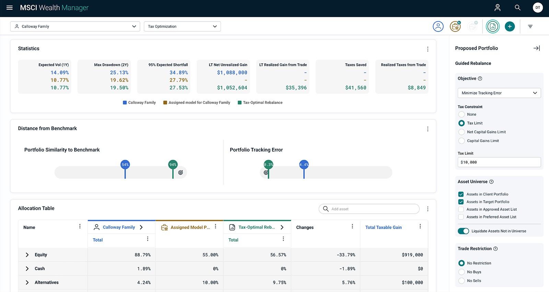Viewport: 549px width, 292px height.
Task: Focus the Add asset search field
Action: tap(369, 209)
